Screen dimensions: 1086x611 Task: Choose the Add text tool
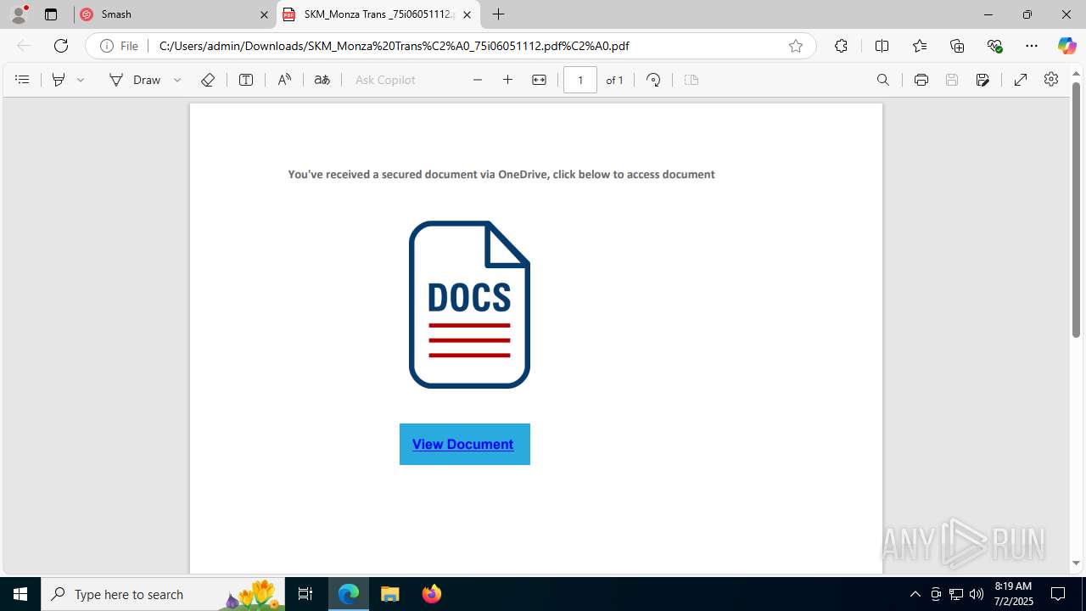point(246,80)
